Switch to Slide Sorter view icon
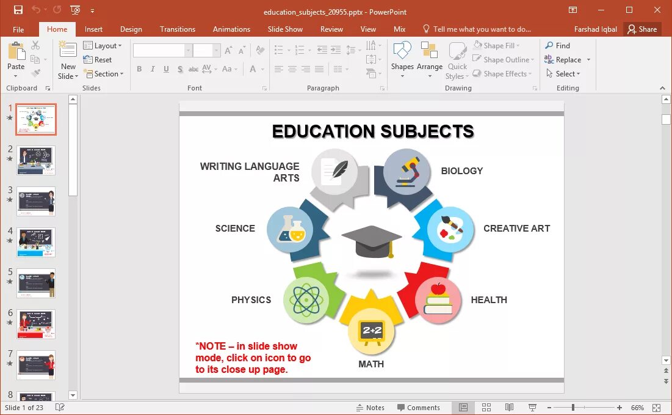The height and width of the screenshot is (415, 672). pyautogui.click(x=486, y=407)
